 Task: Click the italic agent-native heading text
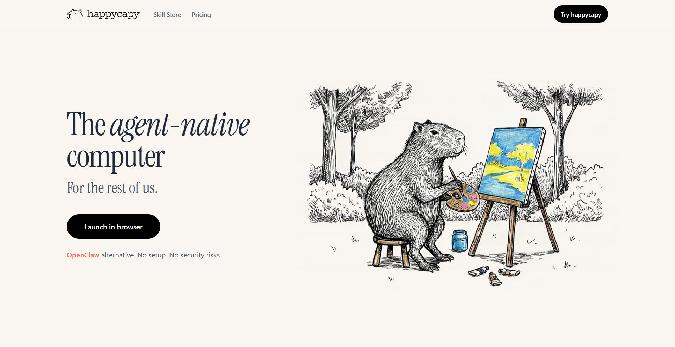180,125
